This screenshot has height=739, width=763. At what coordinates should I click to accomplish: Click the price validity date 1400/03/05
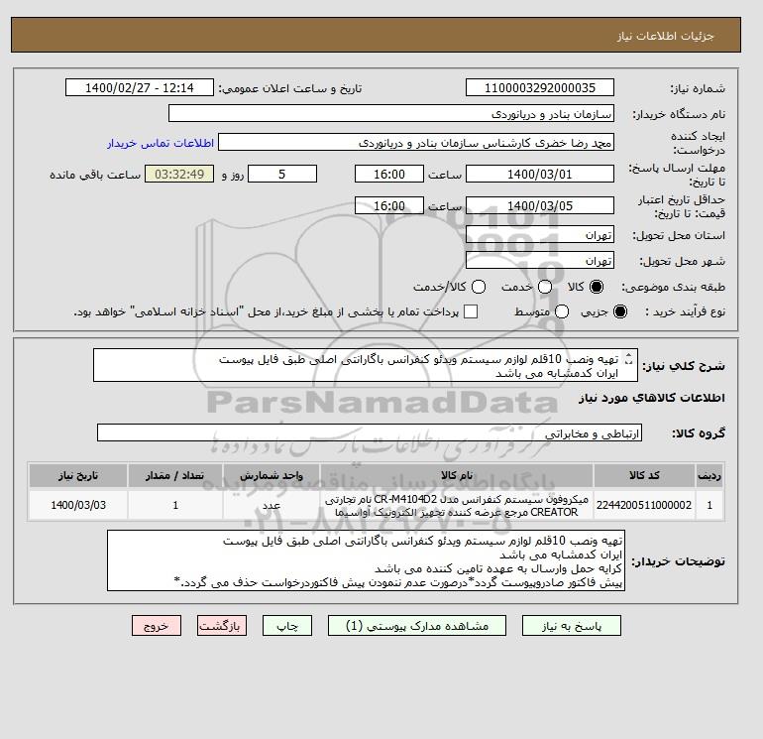point(540,205)
